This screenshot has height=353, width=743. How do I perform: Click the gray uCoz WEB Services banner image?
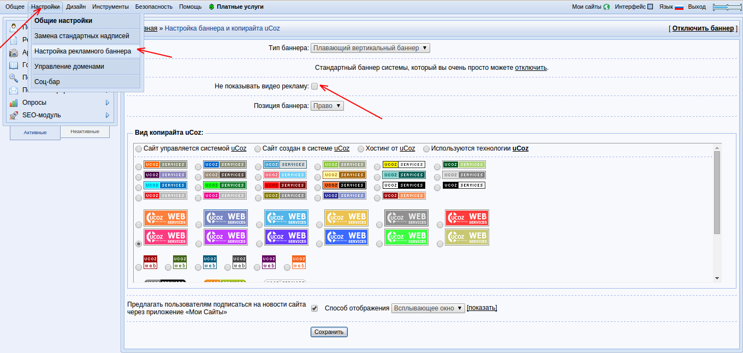point(406,218)
